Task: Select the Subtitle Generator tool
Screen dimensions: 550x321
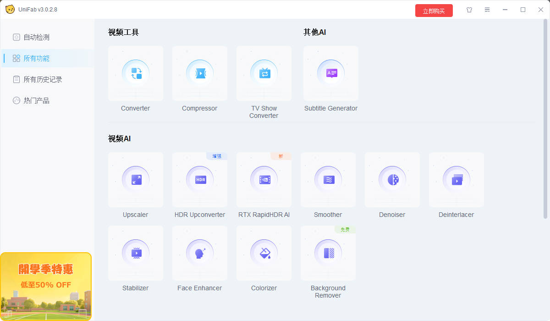Action: (x=331, y=73)
